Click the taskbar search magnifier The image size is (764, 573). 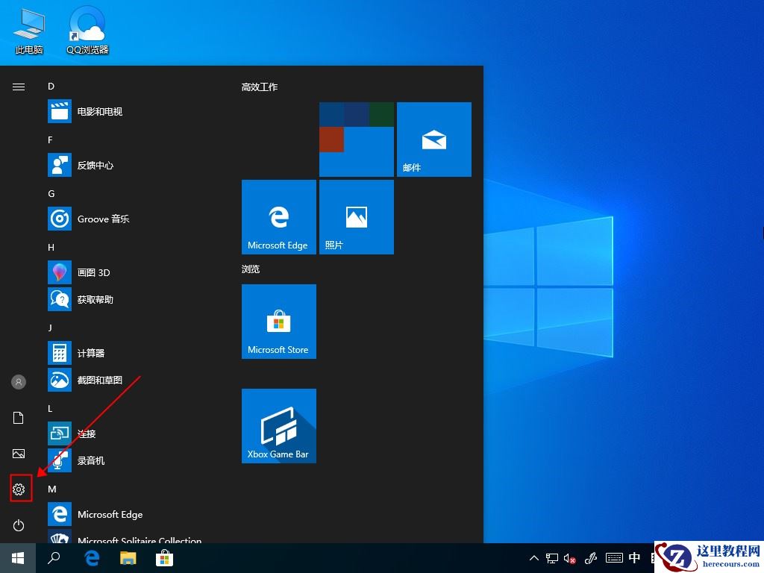coord(54,557)
